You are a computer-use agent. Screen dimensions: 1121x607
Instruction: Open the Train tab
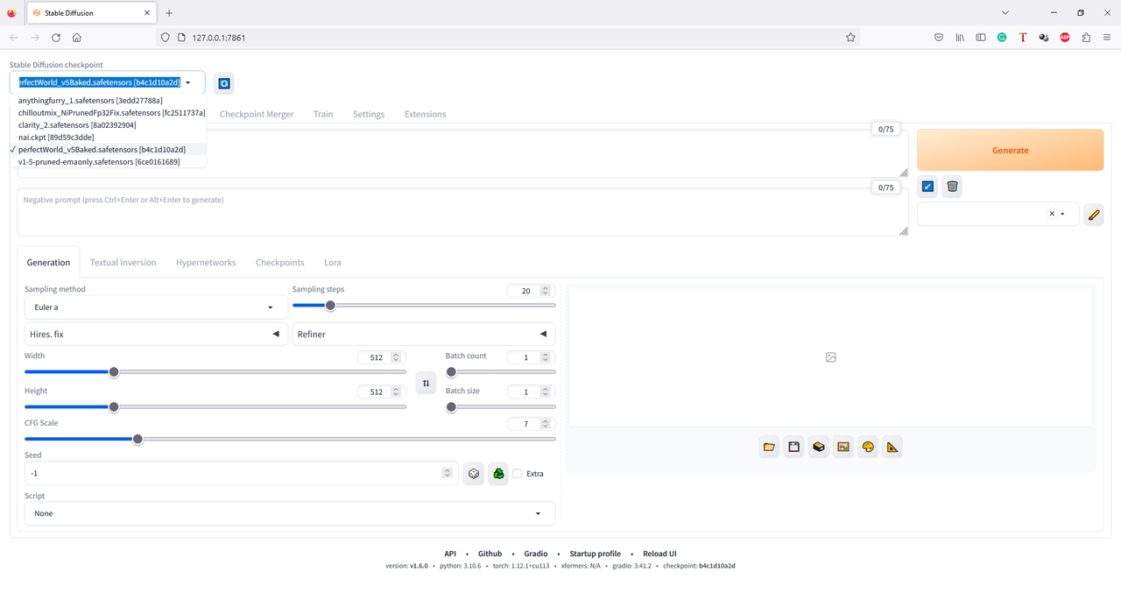(323, 115)
